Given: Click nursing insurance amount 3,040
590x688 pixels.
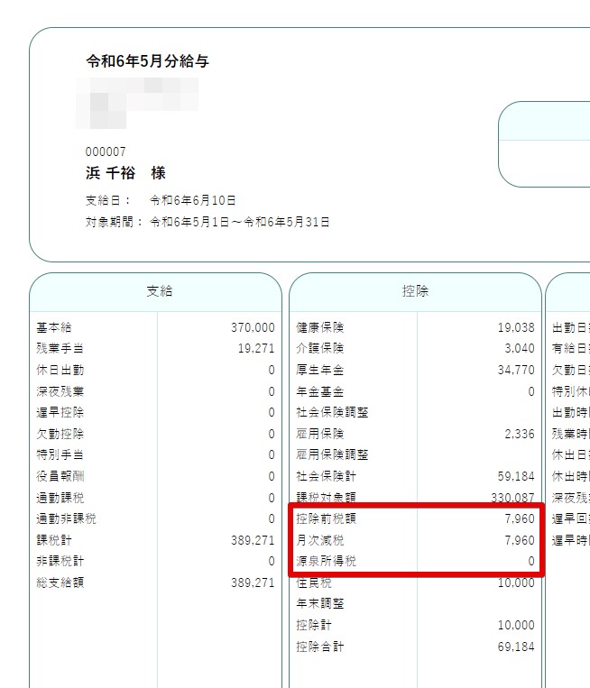Looking at the screenshot, I should tap(520, 348).
